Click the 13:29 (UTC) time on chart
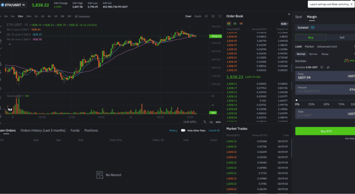 tap(190, 122)
